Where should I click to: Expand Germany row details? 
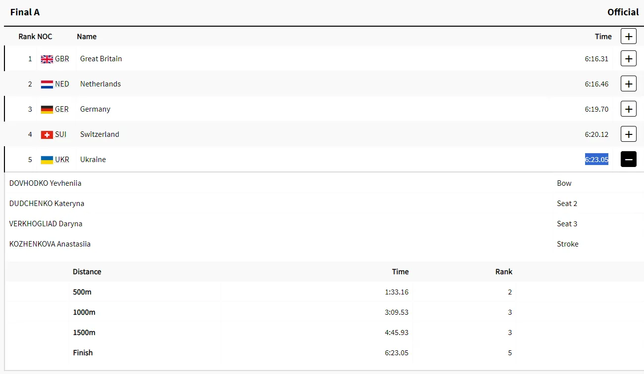click(x=628, y=109)
